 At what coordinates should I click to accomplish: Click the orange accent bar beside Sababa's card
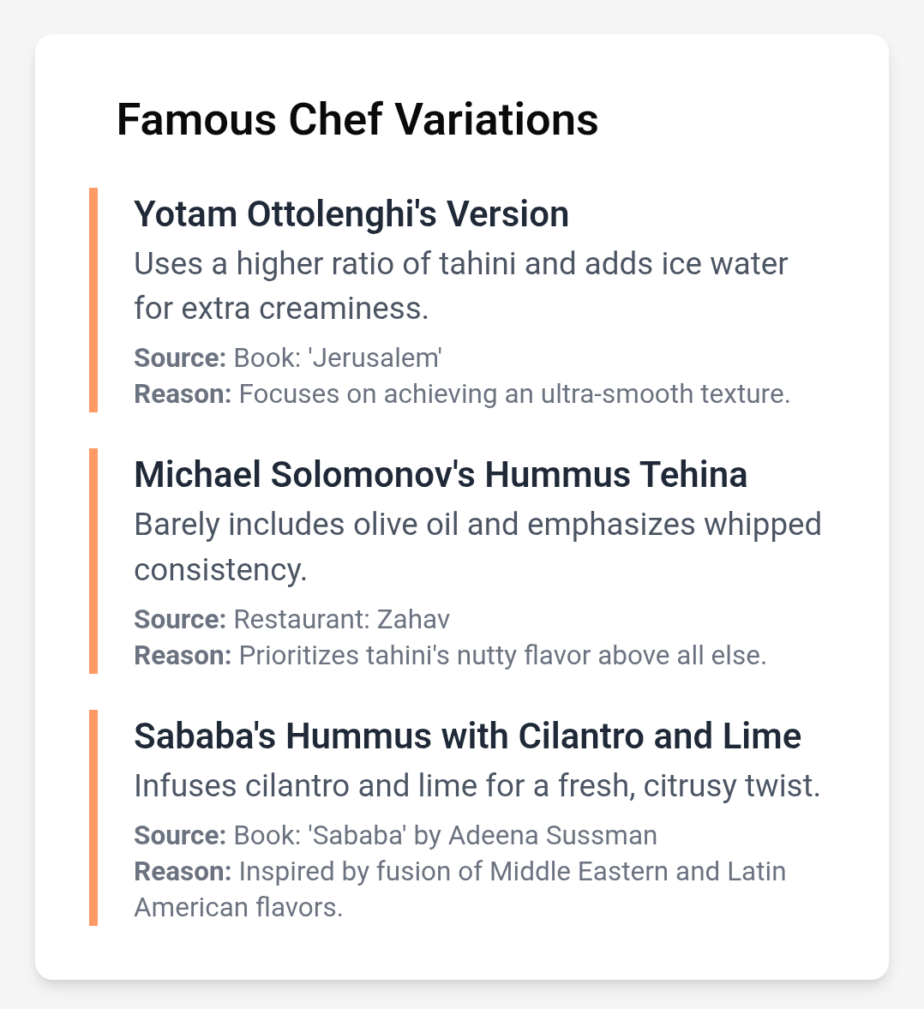93,818
